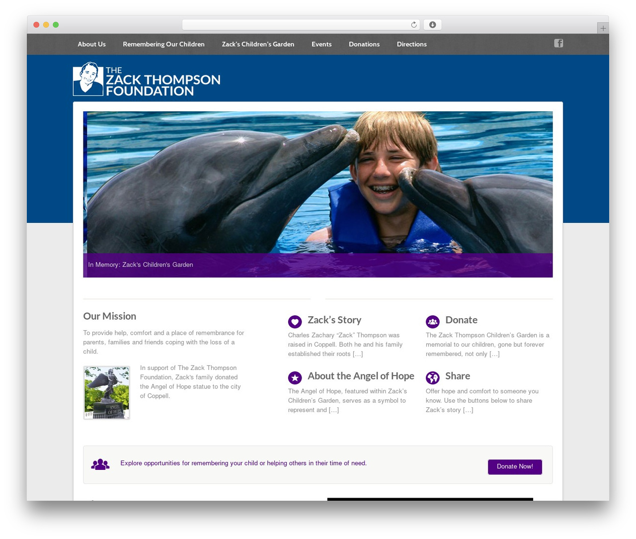Click the browser address bar
Viewport: 636px width, 539px height.
tap(301, 25)
